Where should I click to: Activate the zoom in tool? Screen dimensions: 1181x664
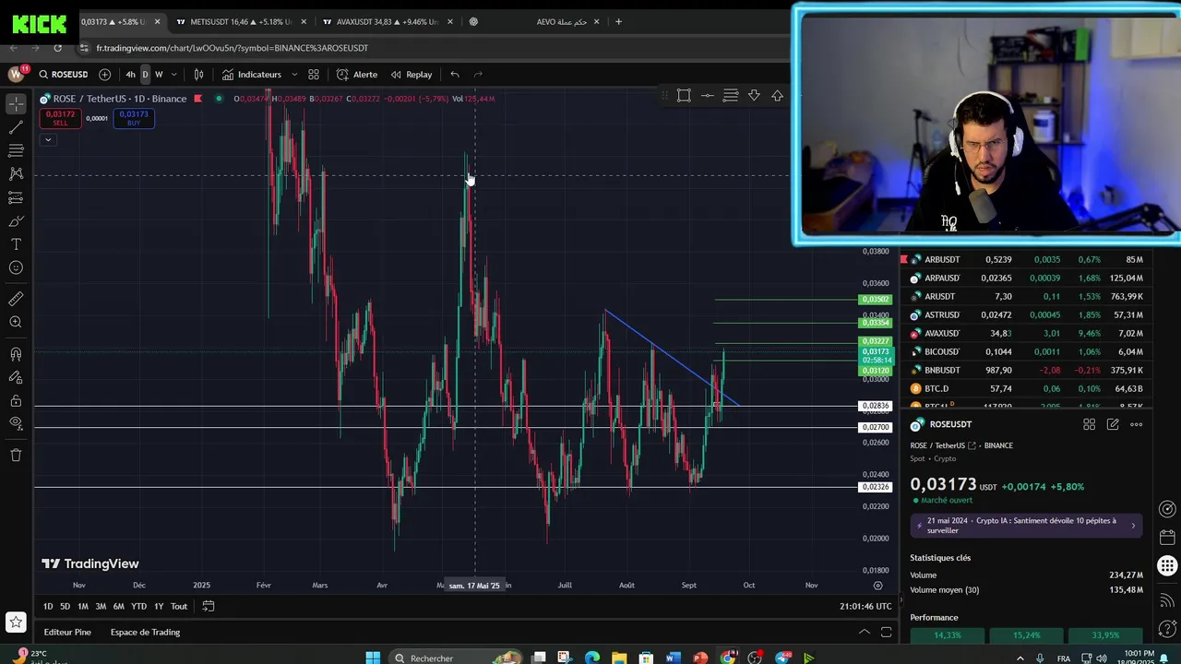(16, 322)
